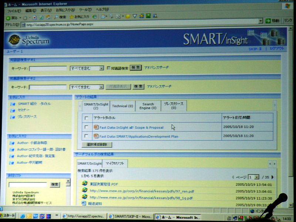Open the すべてを含む dropdown in 同義語検索デモ1
This screenshot has height=222, width=296.
click(x=87, y=68)
